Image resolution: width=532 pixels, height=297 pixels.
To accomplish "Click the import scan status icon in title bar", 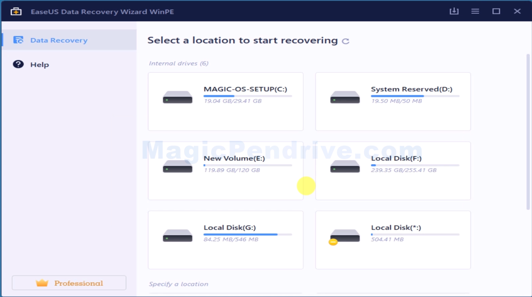I will tap(454, 11).
